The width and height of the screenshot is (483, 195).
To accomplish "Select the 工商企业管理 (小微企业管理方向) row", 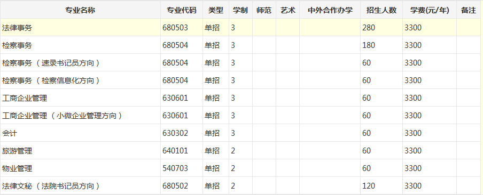I will click(x=241, y=116).
